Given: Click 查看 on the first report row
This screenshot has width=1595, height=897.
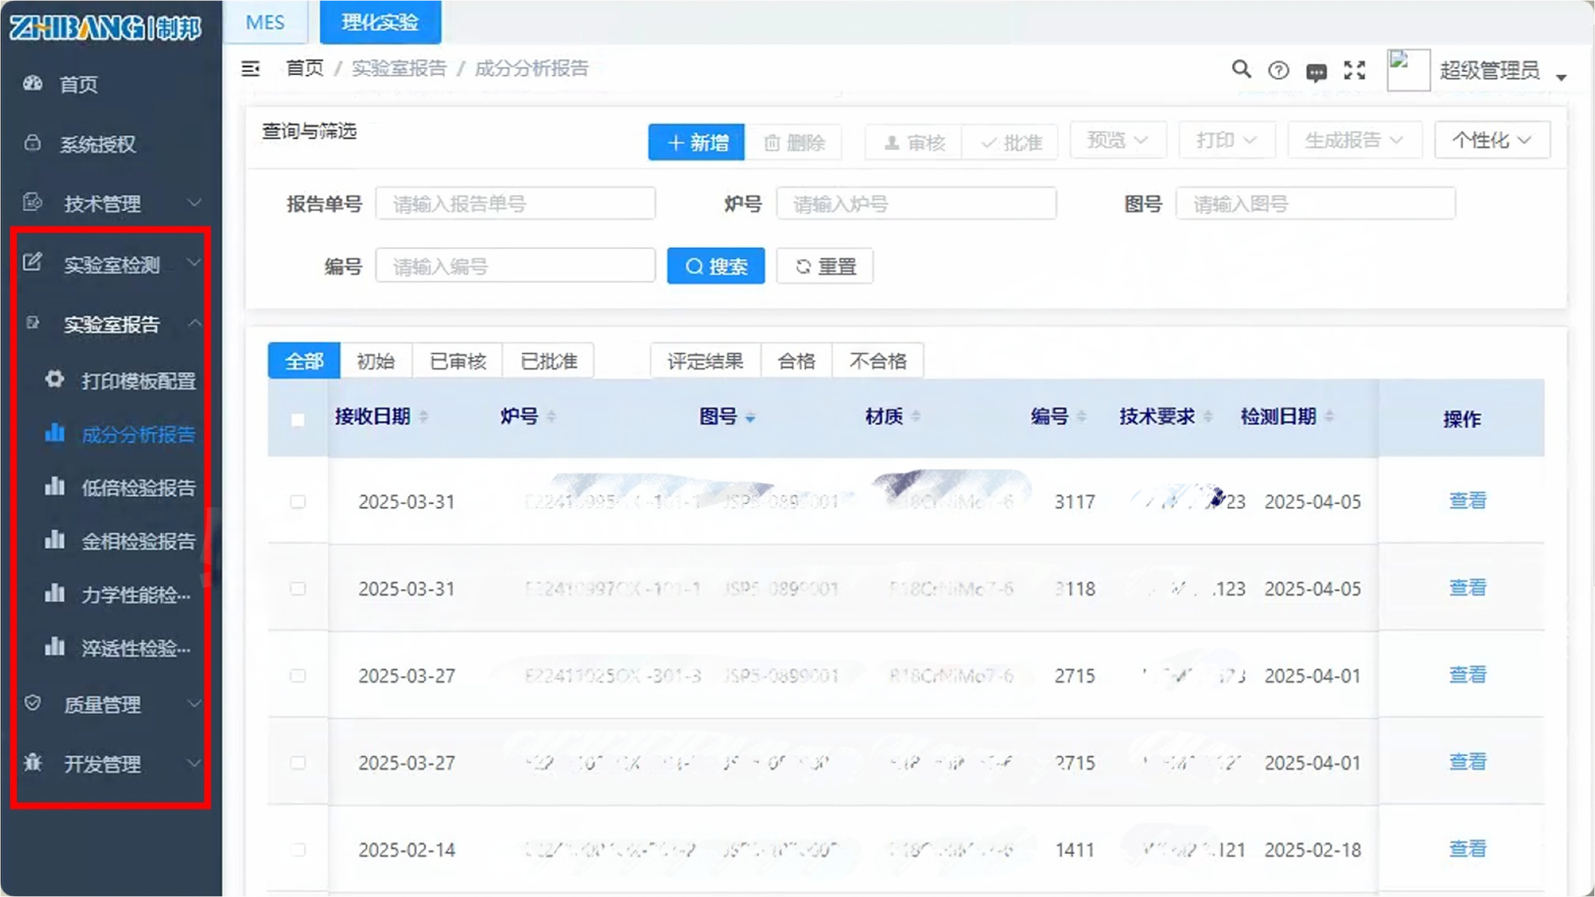Looking at the screenshot, I should click(1468, 501).
